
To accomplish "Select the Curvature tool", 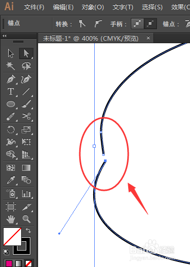I will [x=26, y=79].
